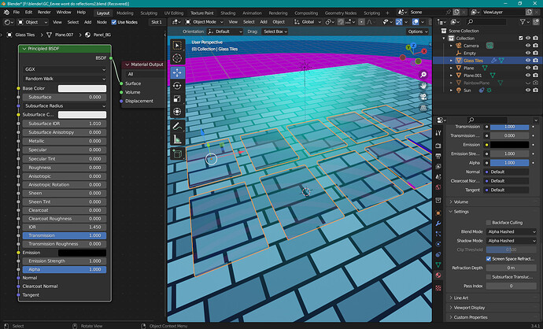The width and height of the screenshot is (543, 329).
Task: Hide the Camera object in viewport
Action: click(x=528, y=46)
